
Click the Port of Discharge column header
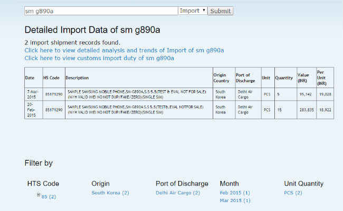point(249,78)
